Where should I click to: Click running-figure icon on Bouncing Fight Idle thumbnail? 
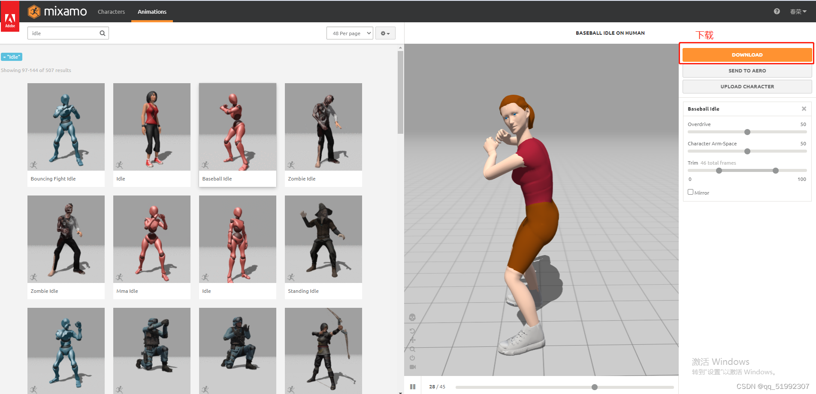[33, 165]
